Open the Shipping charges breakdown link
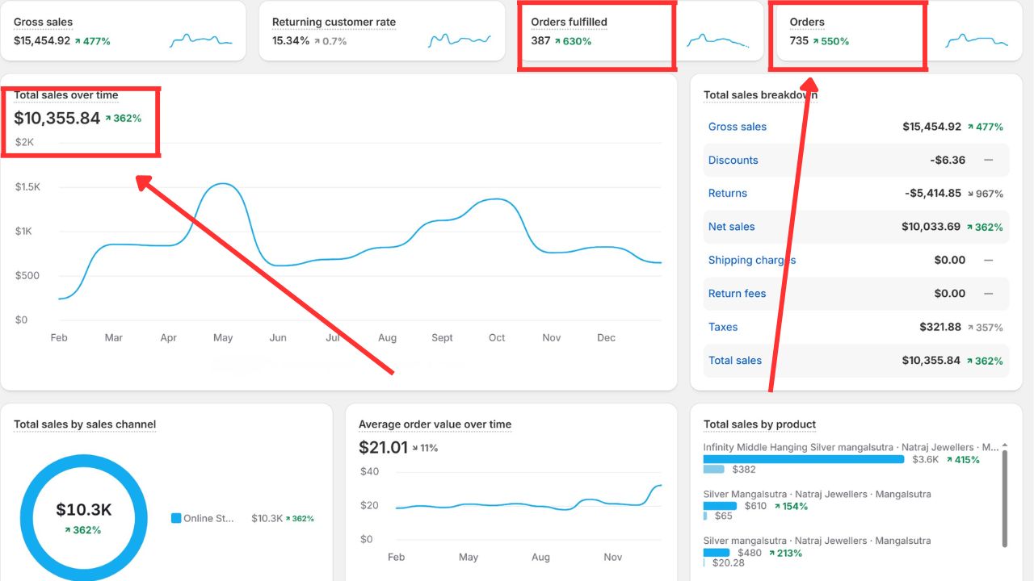The image size is (1034, 581). [x=752, y=260]
